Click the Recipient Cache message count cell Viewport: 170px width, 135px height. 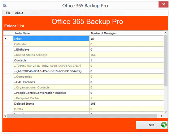point(126,98)
